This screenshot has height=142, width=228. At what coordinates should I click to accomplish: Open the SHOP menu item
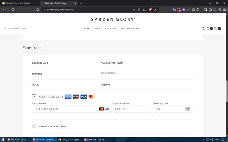(x=98, y=29)
